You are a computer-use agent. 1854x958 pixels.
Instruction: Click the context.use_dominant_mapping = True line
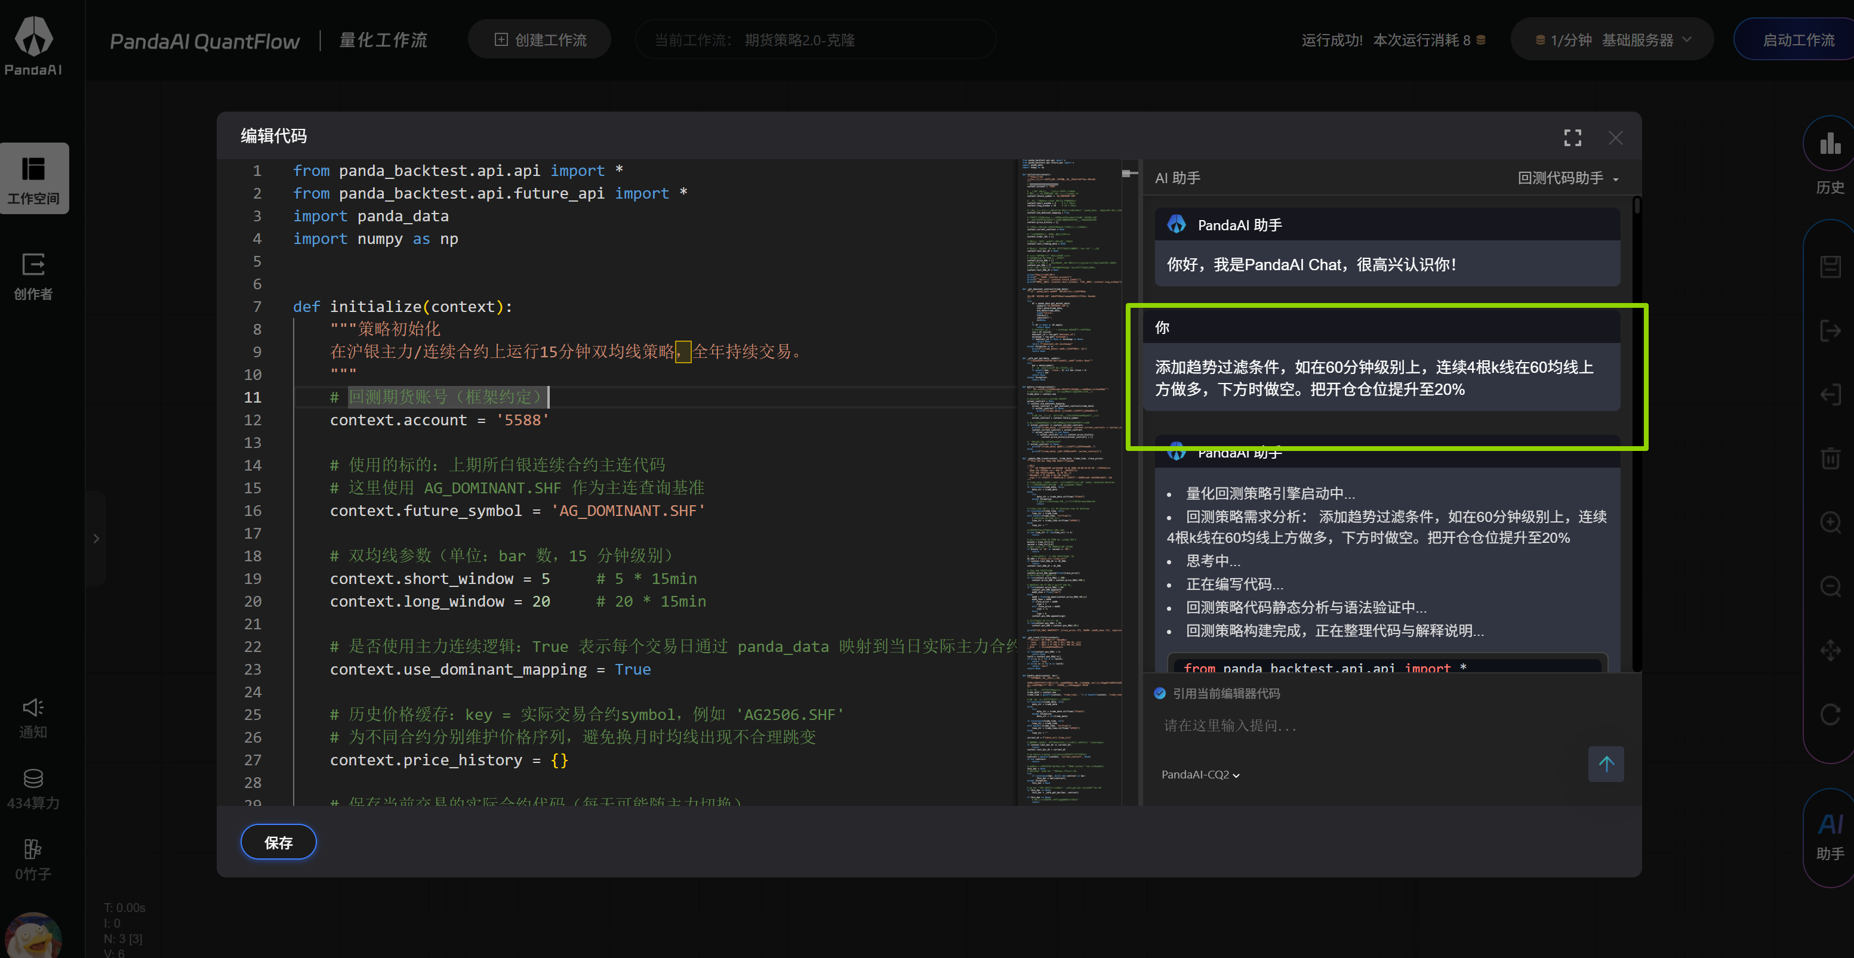(x=490, y=669)
